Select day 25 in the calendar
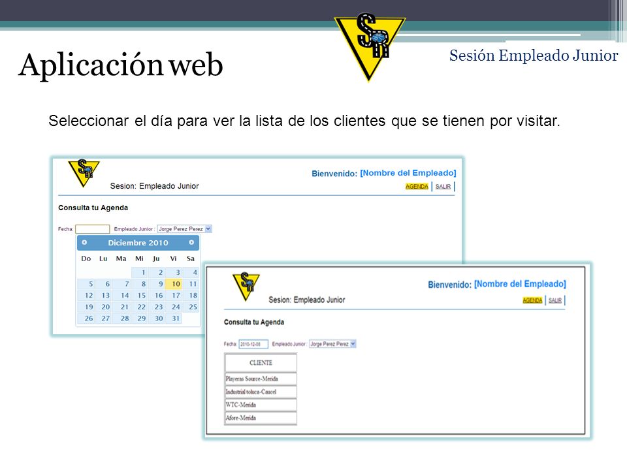Image resolution: width=627 pixels, height=470 pixels. pyautogui.click(x=191, y=307)
